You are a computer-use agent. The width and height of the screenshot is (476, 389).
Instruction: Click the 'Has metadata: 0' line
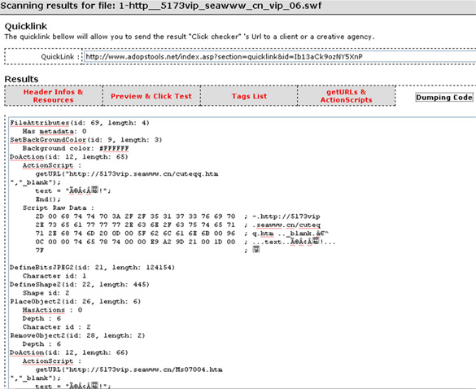55,132
